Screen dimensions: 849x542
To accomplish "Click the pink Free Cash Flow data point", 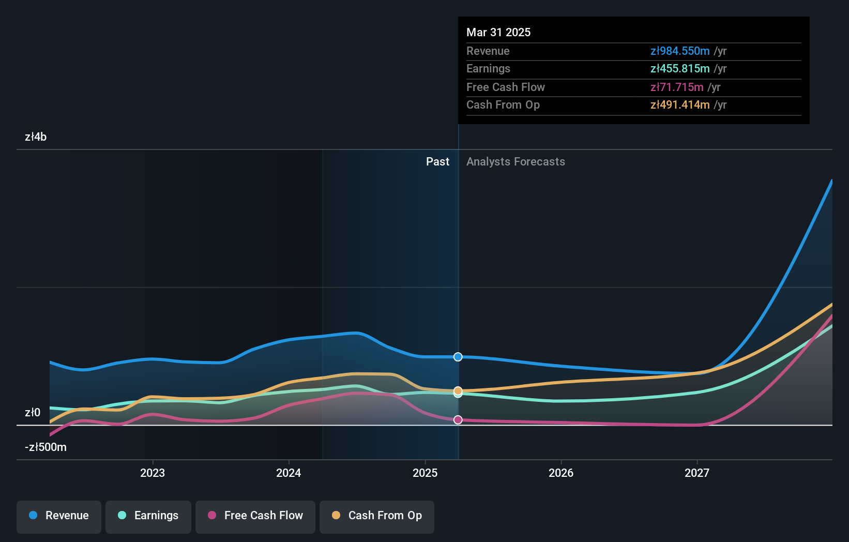I will pos(458,420).
